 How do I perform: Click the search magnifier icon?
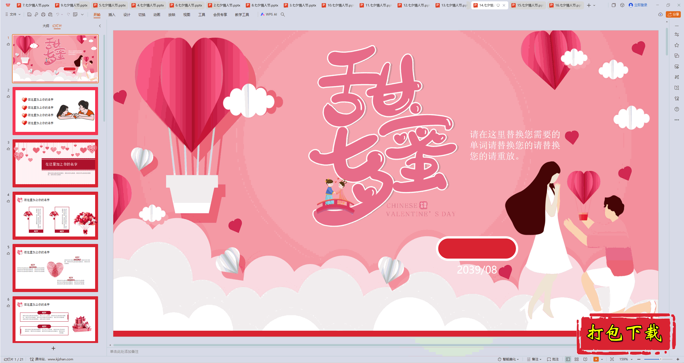click(x=283, y=14)
